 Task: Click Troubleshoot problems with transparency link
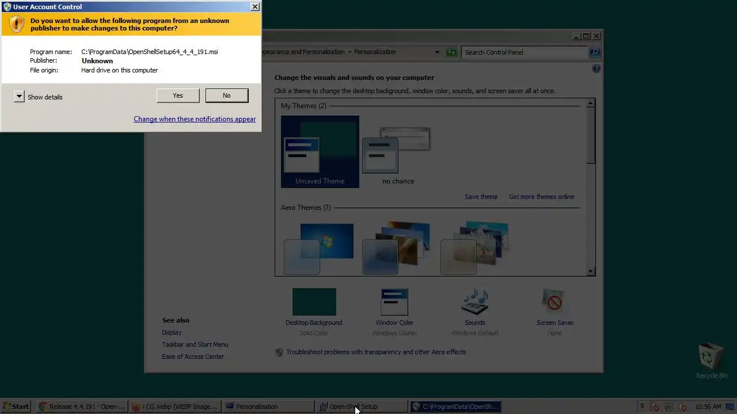(376, 352)
